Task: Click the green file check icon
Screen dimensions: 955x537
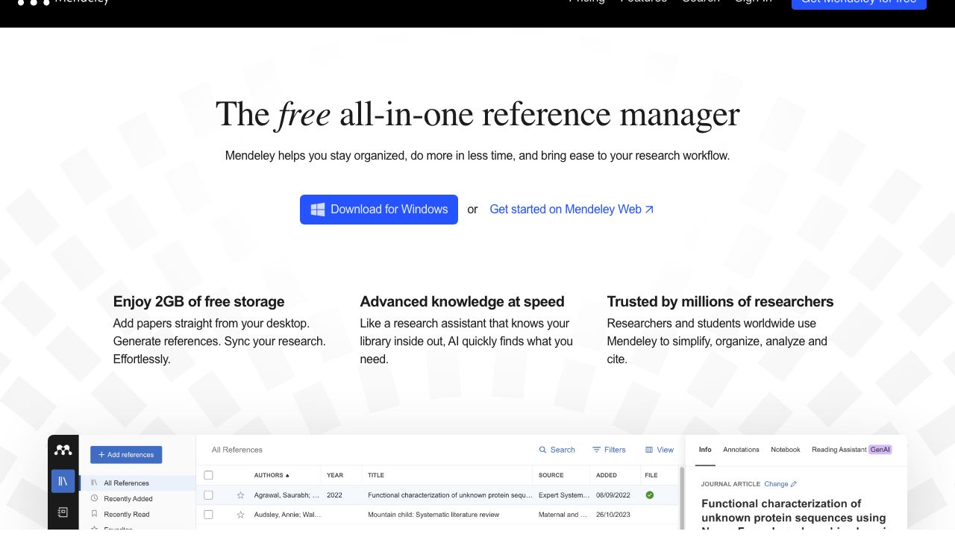Action: click(x=650, y=494)
